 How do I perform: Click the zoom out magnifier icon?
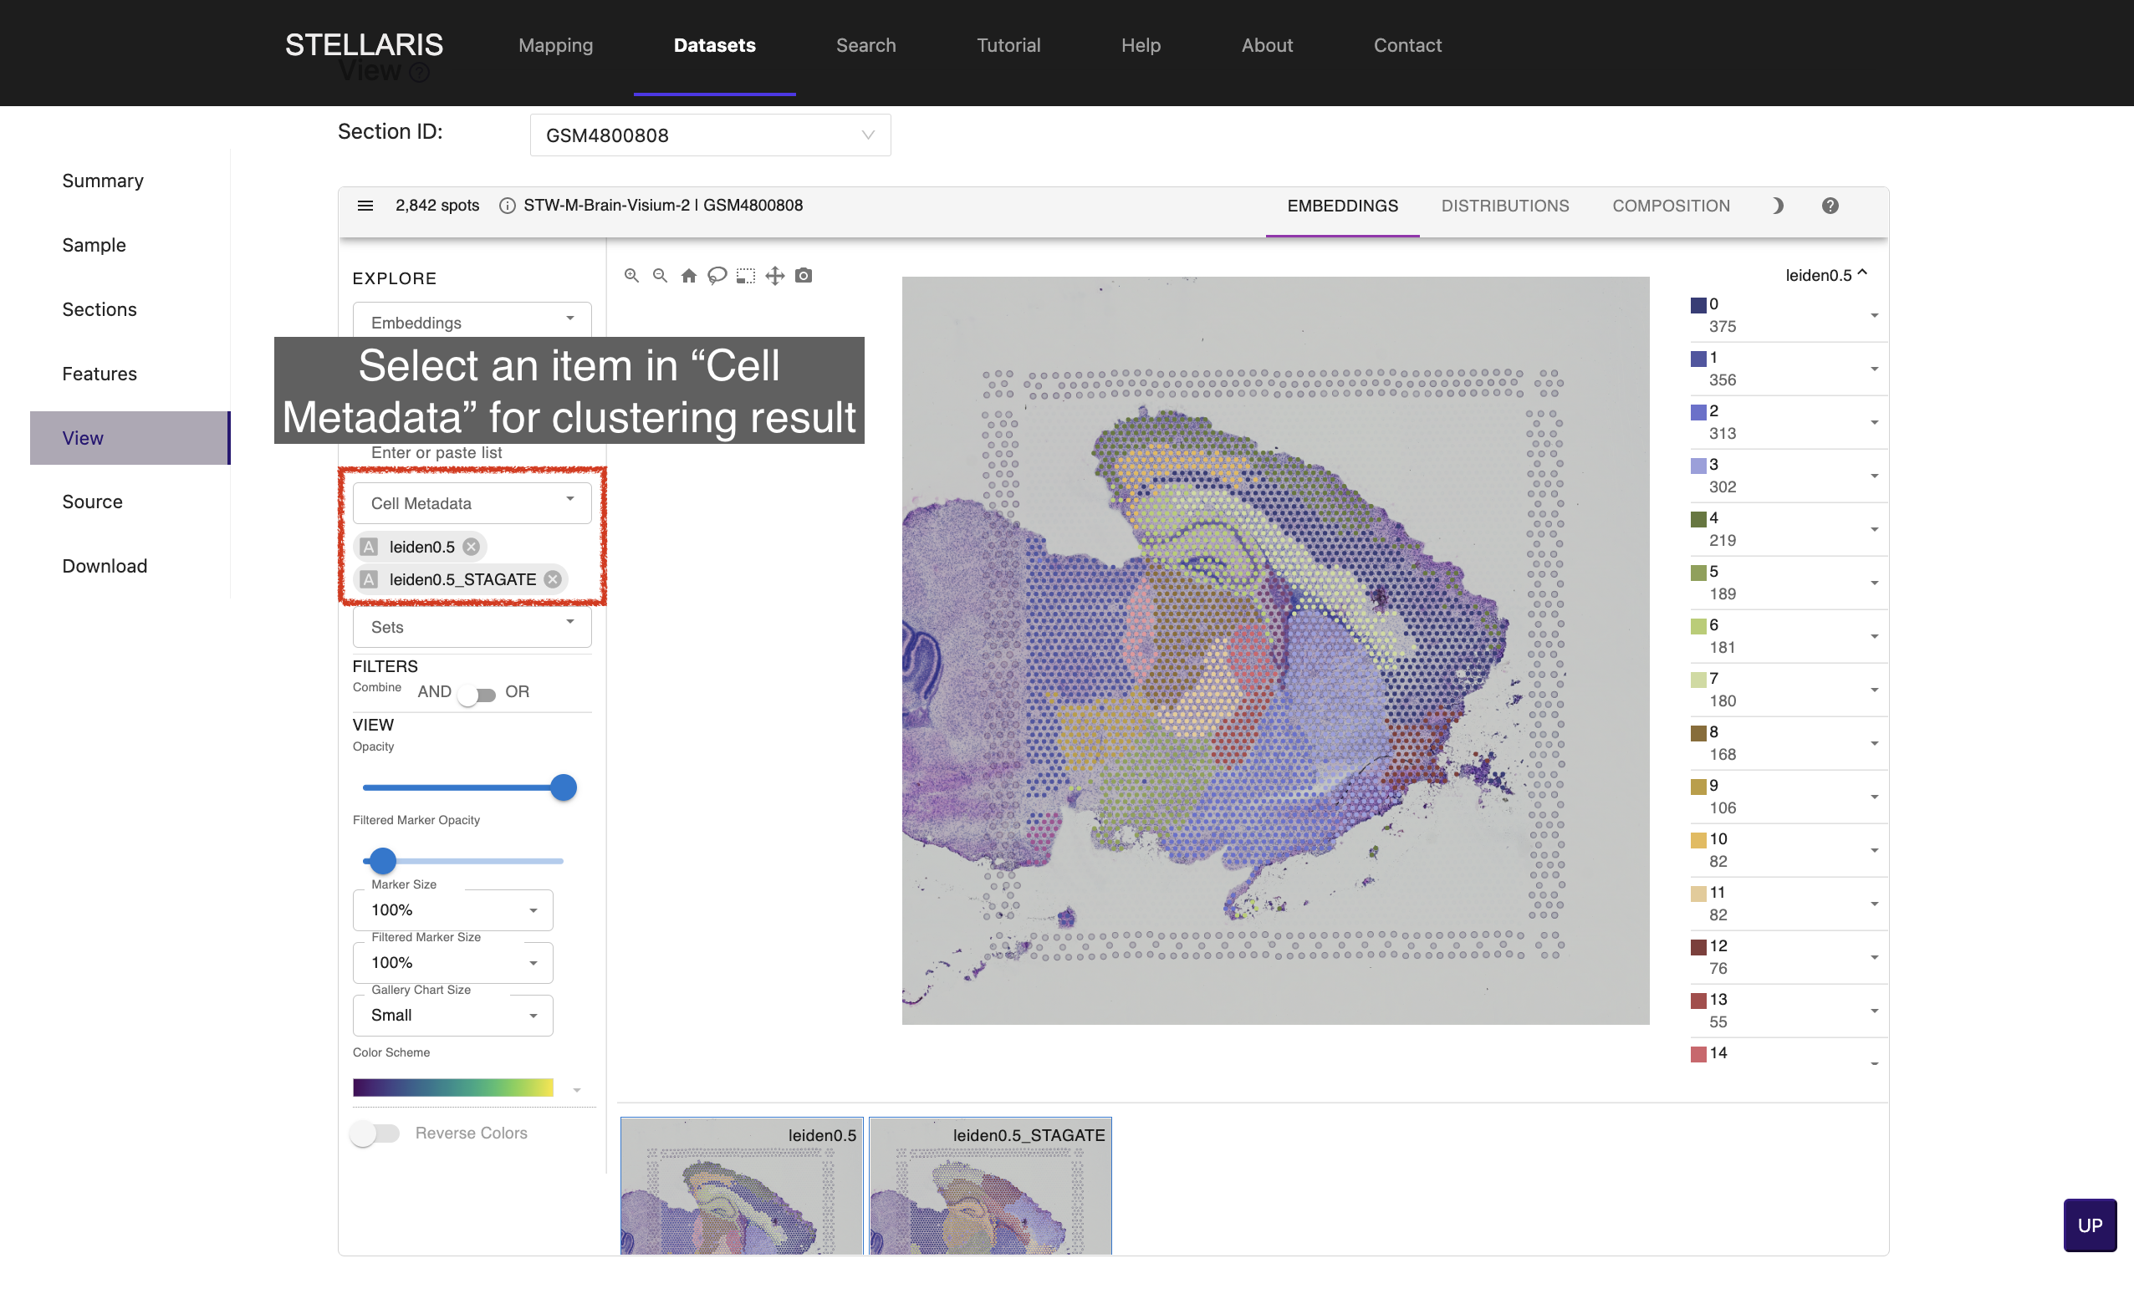[660, 275]
